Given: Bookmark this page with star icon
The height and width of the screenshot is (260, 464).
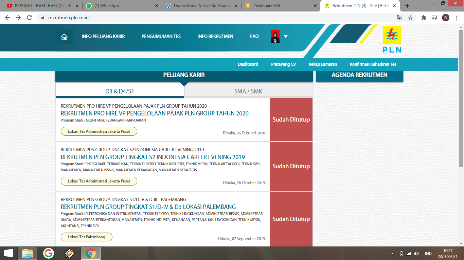Looking at the screenshot, I should tap(410, 18).
